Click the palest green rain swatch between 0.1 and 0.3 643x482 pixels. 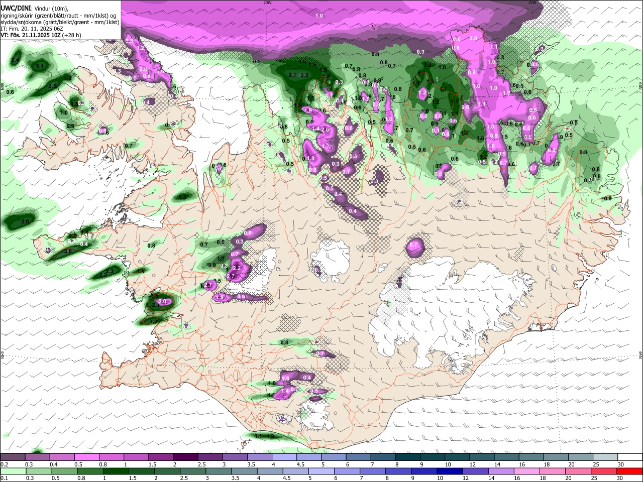pos(13,471)
